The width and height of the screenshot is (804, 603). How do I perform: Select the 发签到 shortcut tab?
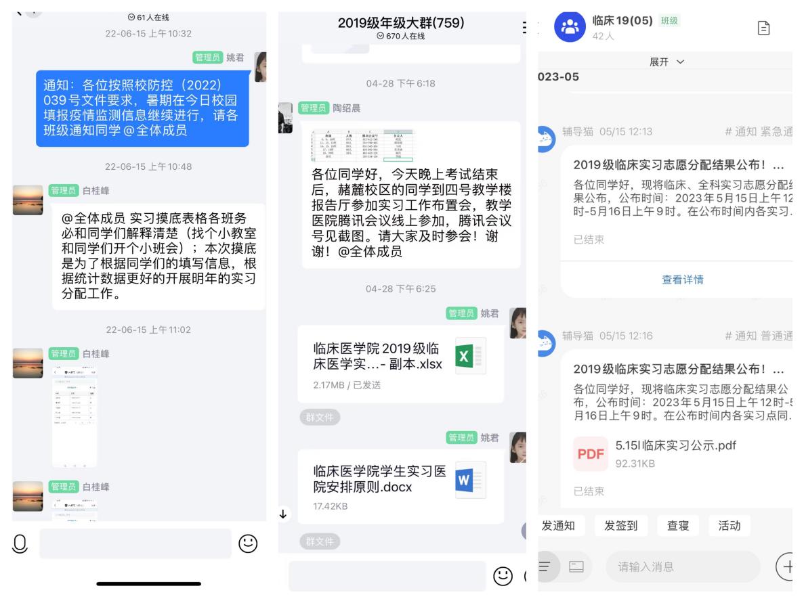(x=621, y=526)
